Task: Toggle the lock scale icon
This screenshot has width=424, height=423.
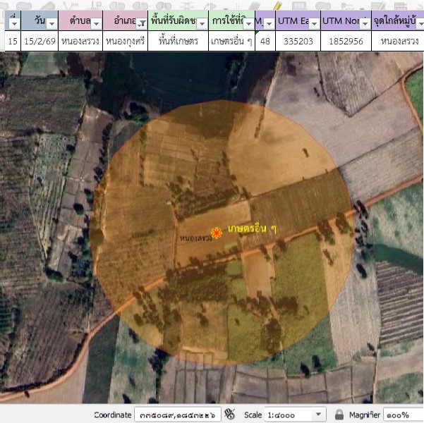Action: click(339, 415)
